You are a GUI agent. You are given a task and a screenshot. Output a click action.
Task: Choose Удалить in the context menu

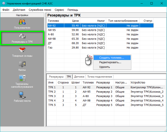[105, 67]
